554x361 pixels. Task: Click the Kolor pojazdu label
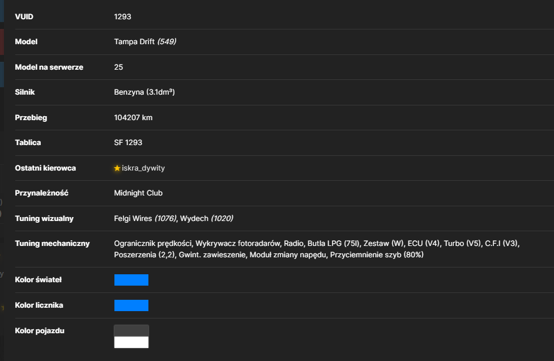click(x=40, y=330)
